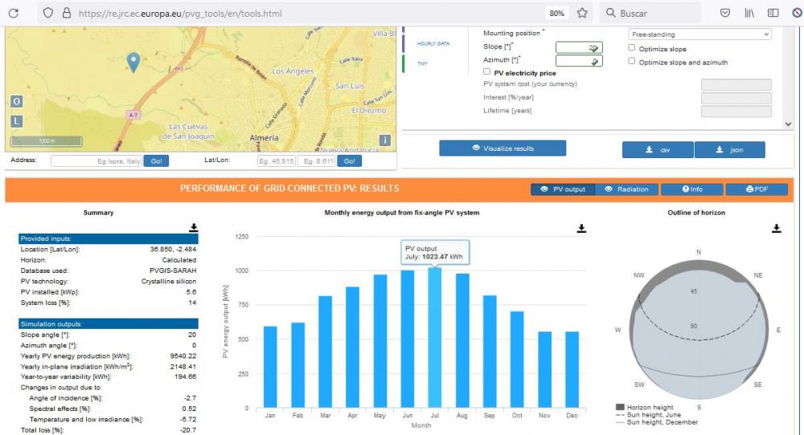Image resolution: width=804 pixels, height=435 pixels.
Task: Click the browser zoom level 80% indicator
Action: (x=557, y=14)
